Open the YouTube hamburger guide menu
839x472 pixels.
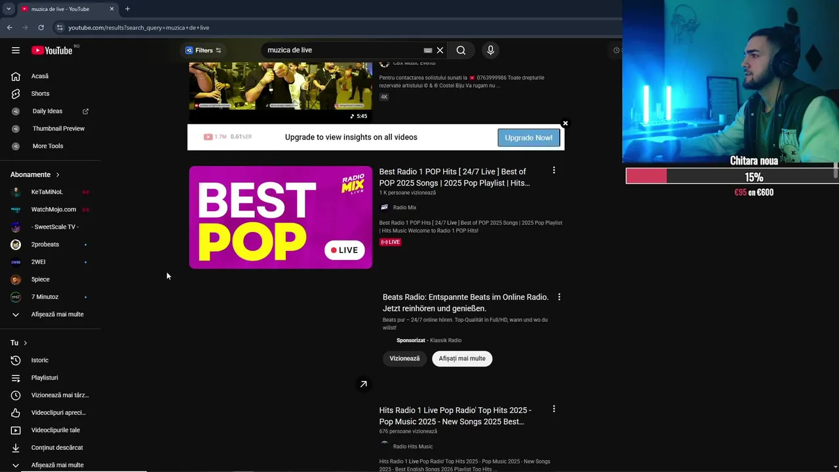tap(16, 50)
